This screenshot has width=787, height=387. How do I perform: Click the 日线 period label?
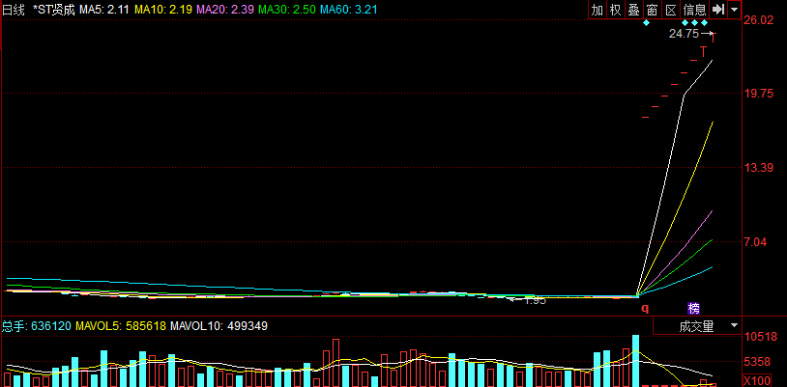[13, 9]
